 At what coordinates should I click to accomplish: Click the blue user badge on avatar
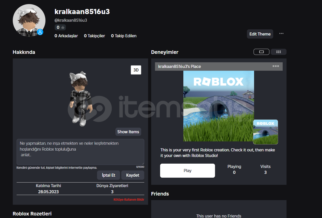pos(40,32)
